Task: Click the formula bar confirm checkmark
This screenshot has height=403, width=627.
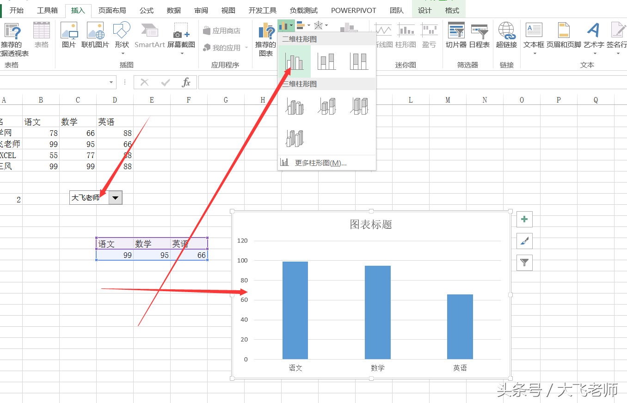Action: [x=166, y=82]
